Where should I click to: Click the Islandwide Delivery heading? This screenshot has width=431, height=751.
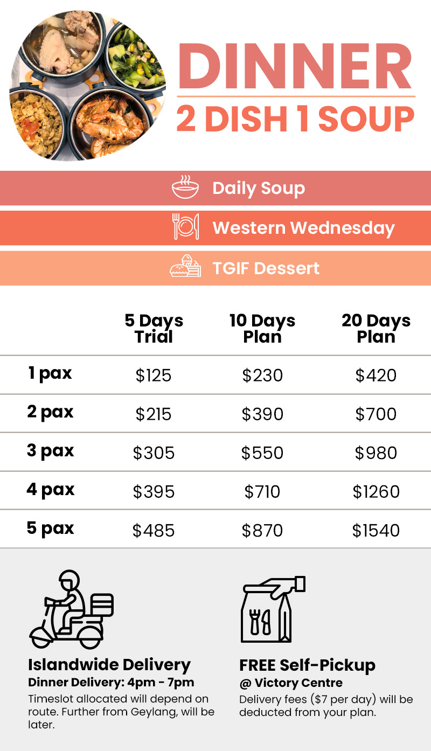coord(109,665)
